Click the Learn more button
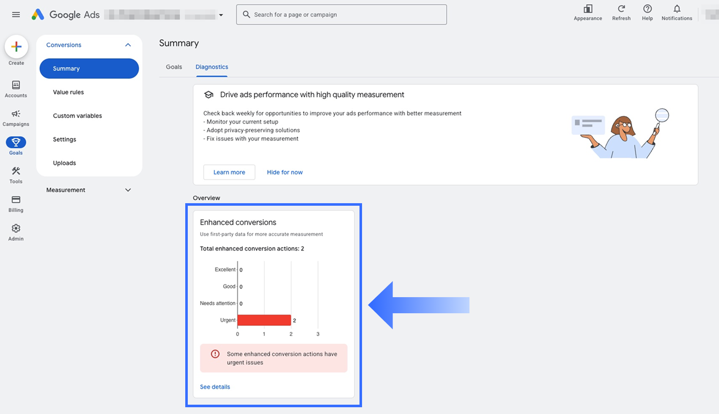 coord(229,172)
